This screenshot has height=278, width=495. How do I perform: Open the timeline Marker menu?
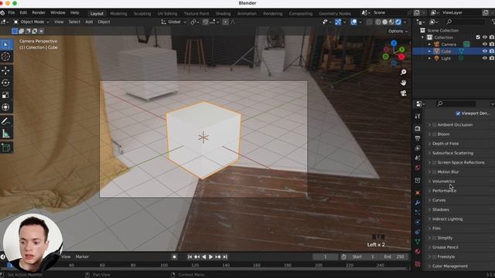click(x=82, y=257)
